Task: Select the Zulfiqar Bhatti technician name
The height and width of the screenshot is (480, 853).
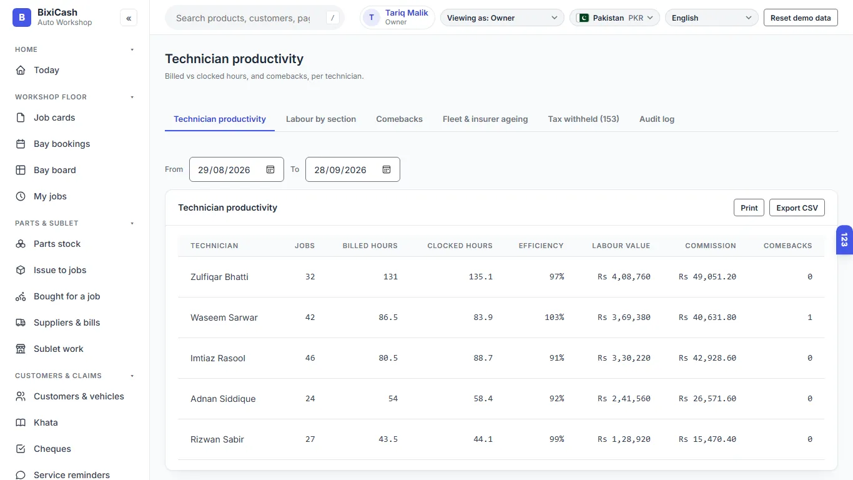Action: click(x=219, y=277)
